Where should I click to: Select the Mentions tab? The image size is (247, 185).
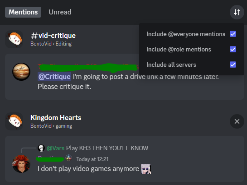pyautogui.click(x=23, y=12)
